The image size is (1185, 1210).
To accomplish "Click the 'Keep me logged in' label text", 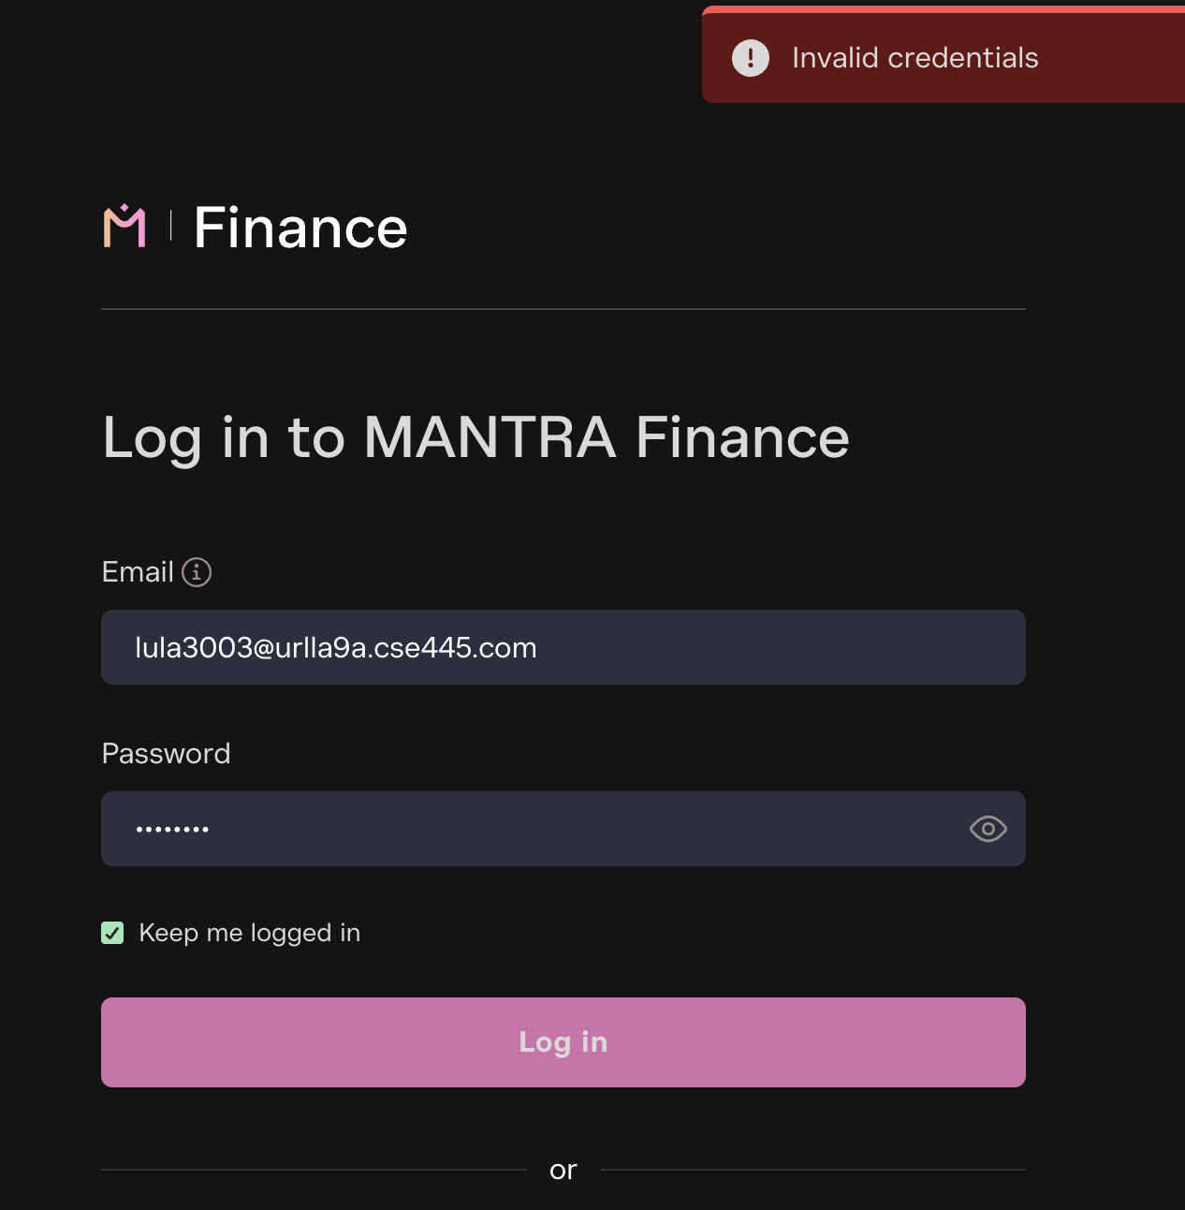I will pyautogui.click(x=249, y=933).
